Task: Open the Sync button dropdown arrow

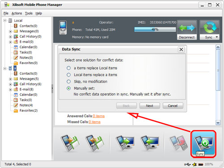Action: pos(217,37)
